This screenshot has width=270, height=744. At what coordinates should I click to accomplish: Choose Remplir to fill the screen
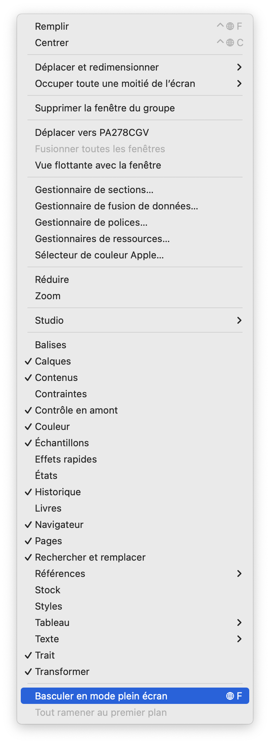[x=52, y=26]
